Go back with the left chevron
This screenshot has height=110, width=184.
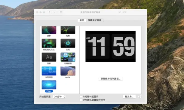point(49,12)
